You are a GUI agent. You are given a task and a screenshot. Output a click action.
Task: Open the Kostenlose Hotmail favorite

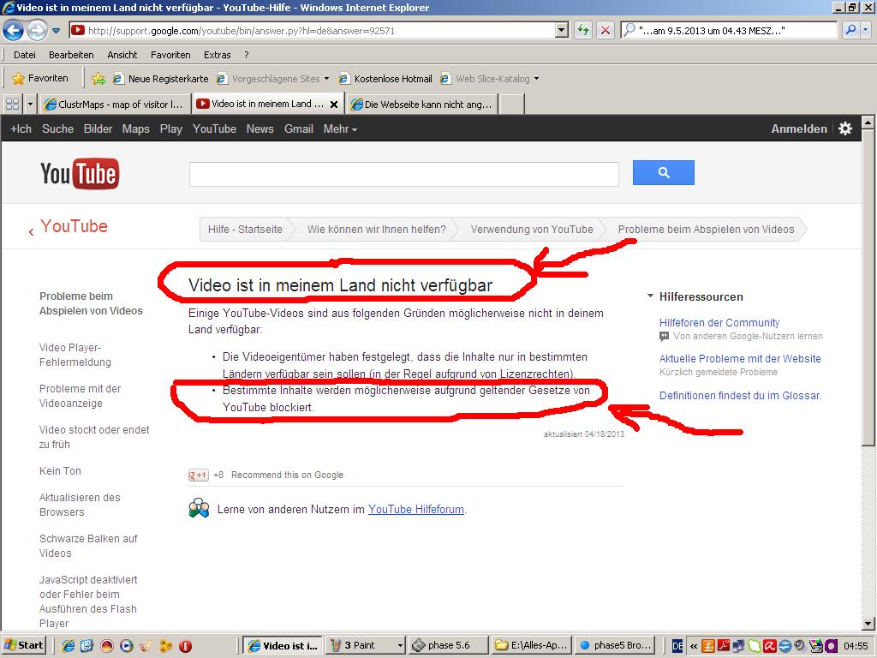(x=385, y=79)
